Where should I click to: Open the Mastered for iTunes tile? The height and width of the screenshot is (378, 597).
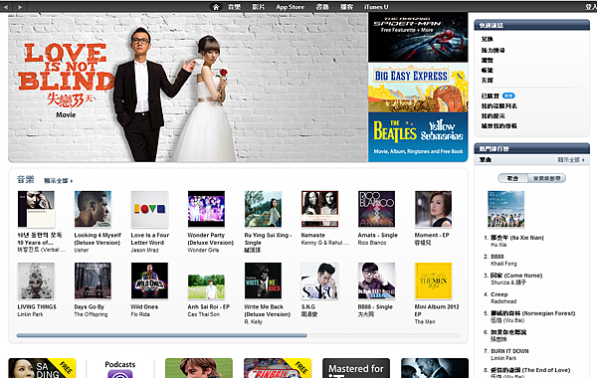(x=356, y=368)
